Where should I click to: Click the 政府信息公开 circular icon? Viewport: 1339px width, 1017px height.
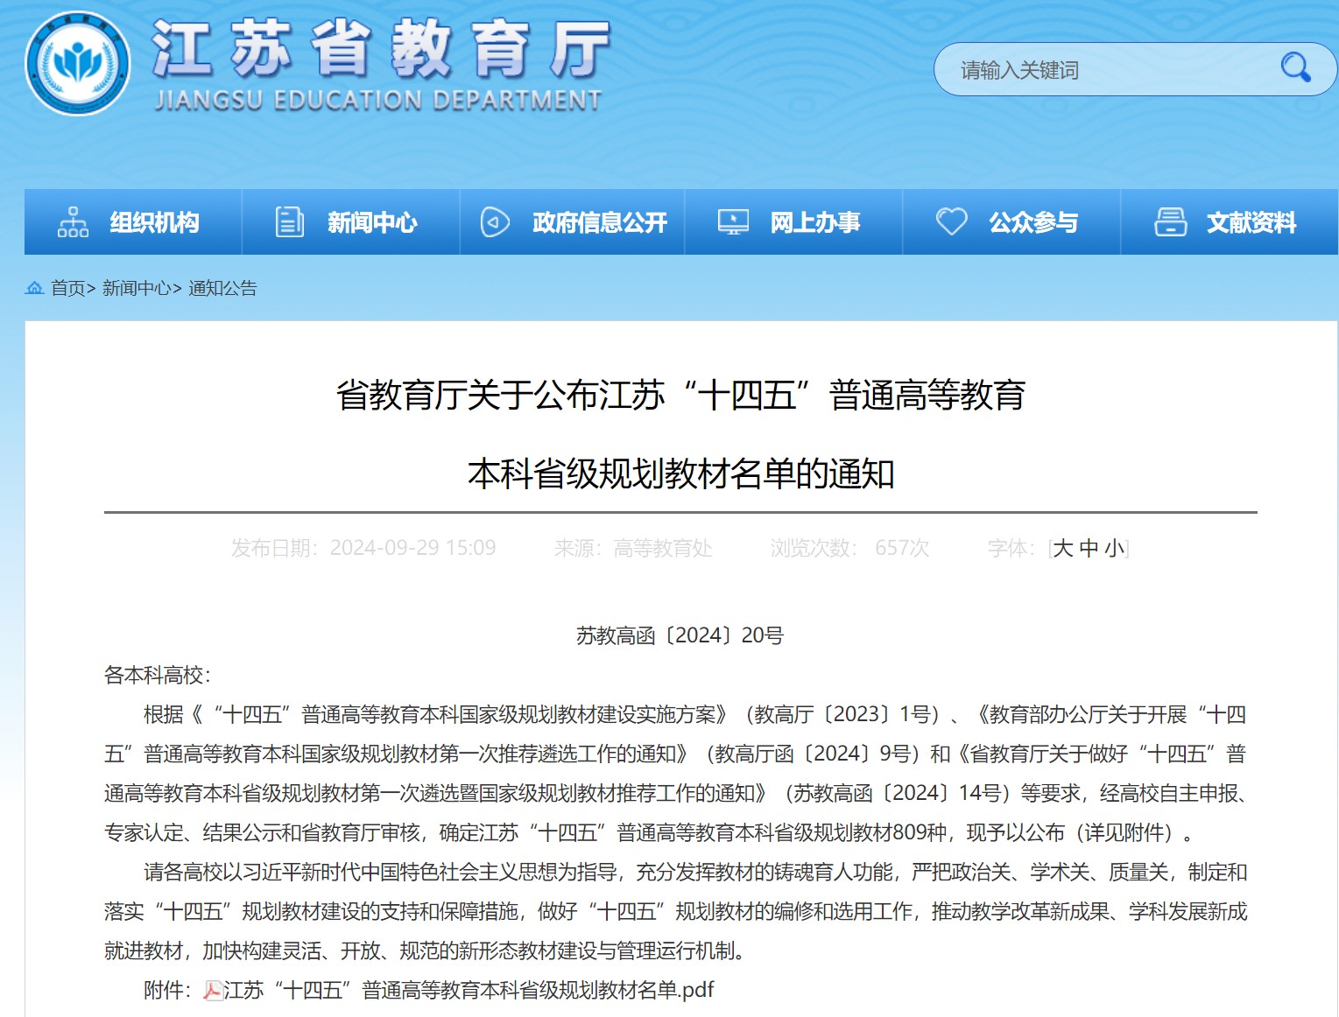click(x=495, y=222)
